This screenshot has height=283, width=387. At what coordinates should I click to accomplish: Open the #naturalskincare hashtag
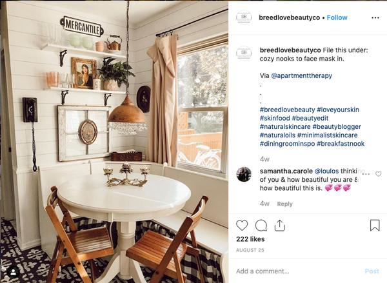coord(285,126)
